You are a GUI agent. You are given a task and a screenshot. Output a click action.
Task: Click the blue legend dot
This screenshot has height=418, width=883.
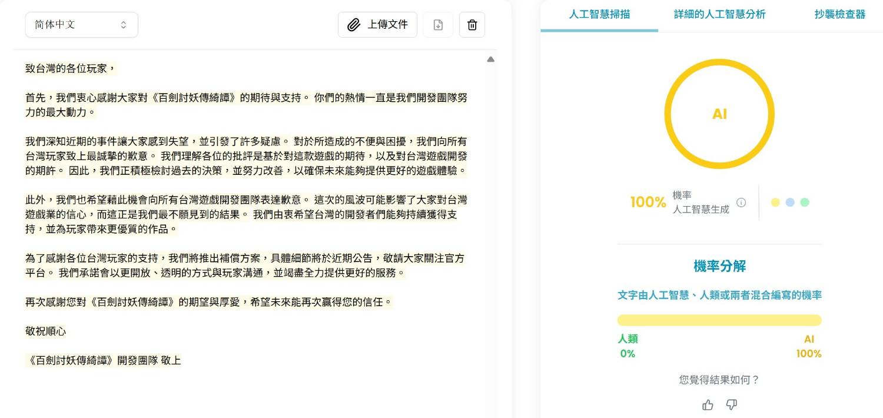(790, 203)
